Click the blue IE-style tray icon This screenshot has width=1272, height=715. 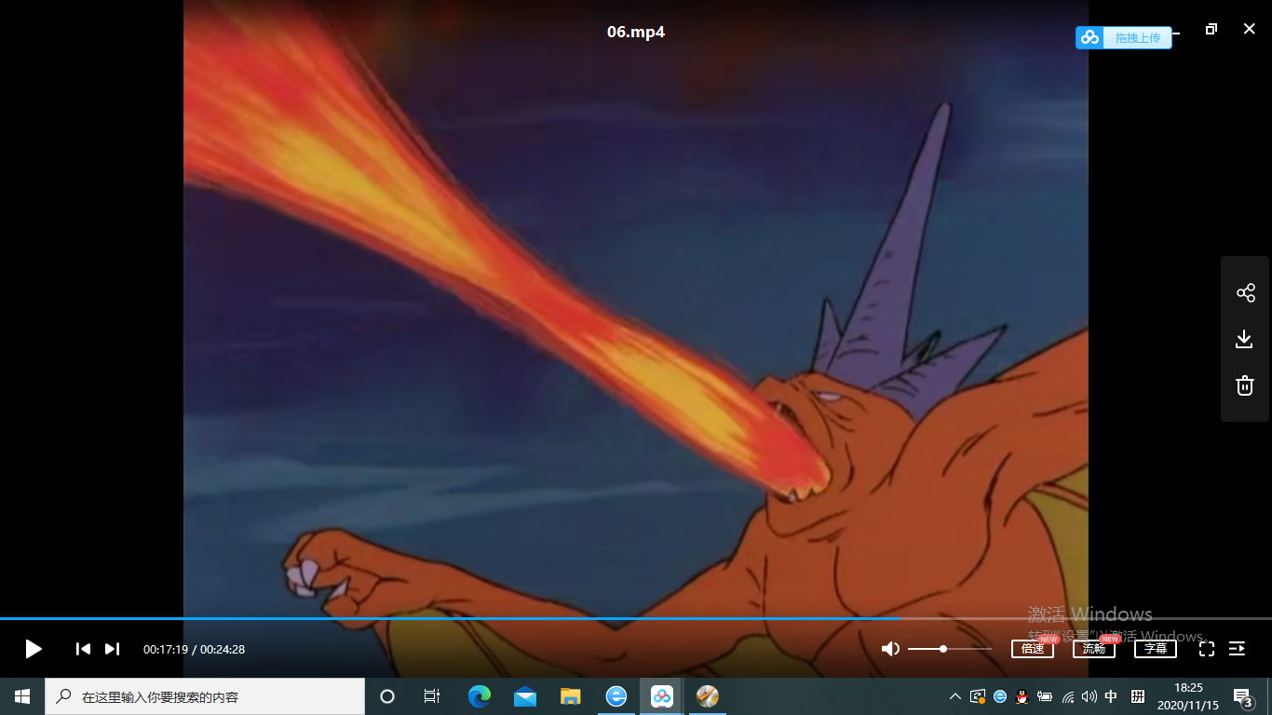click(1000, 696)
